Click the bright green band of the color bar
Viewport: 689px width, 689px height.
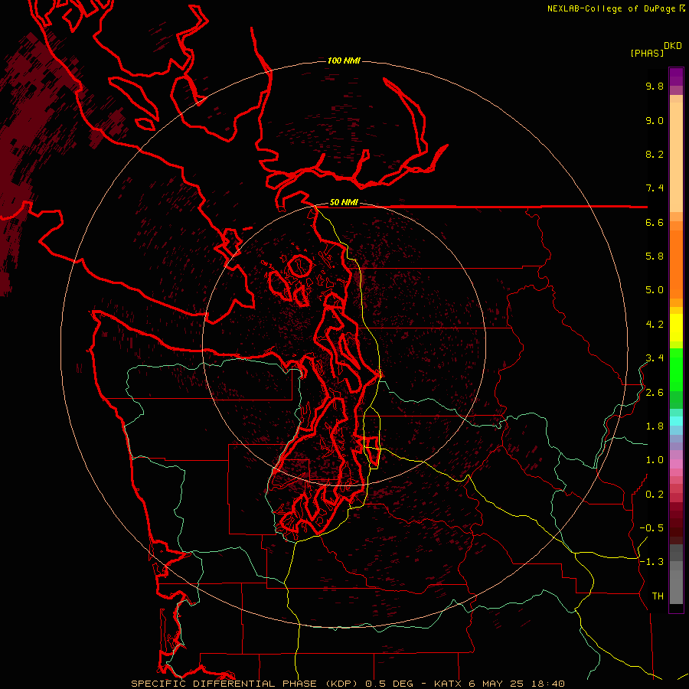(x=676, y=369)
